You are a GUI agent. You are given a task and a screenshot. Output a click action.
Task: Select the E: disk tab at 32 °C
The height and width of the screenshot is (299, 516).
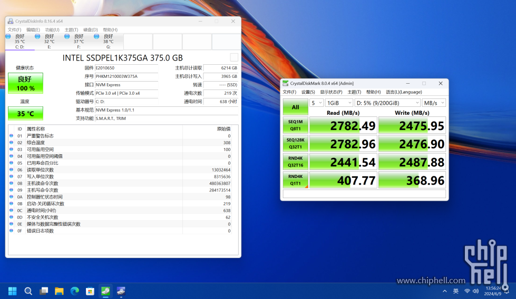tap(50, 42)
